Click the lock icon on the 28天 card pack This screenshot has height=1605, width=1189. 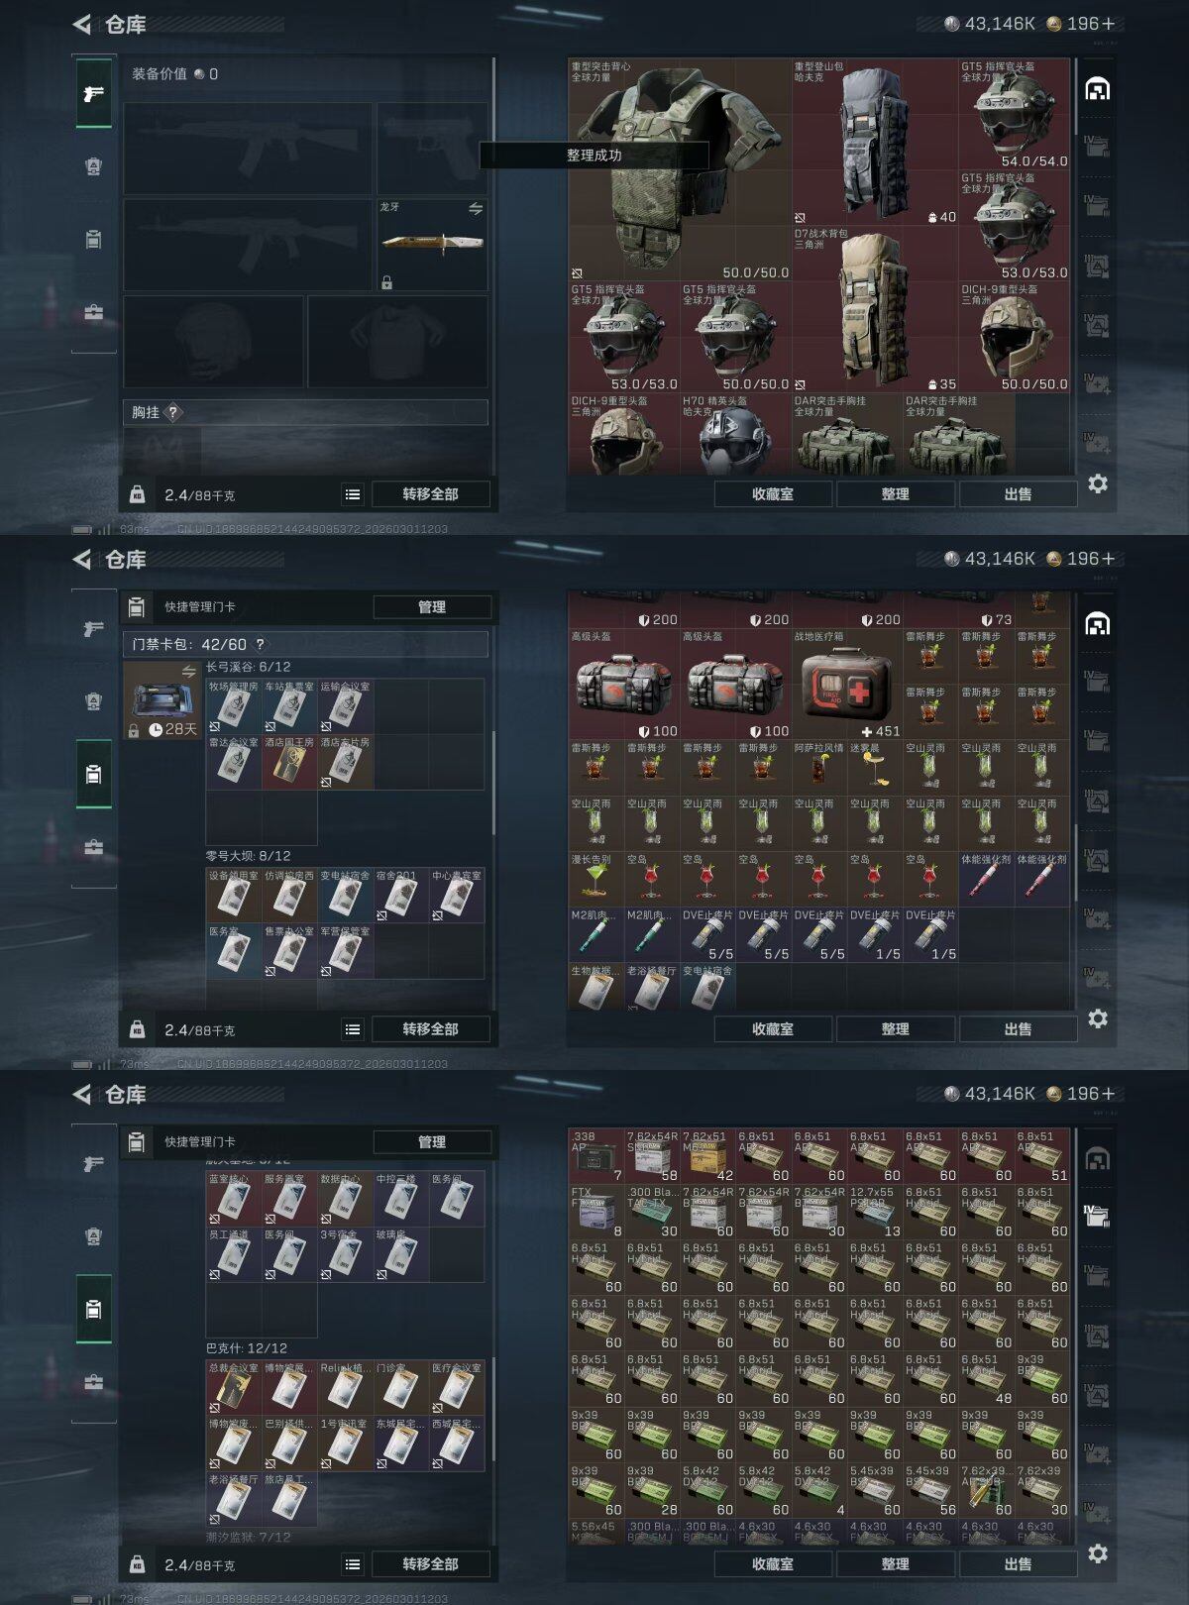coord(134,730)
